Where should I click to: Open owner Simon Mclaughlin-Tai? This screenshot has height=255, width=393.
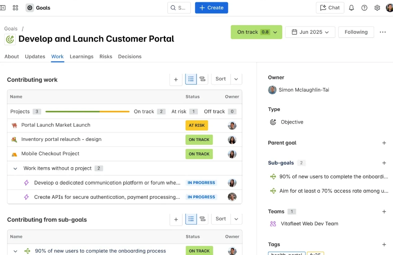[304, 90]
